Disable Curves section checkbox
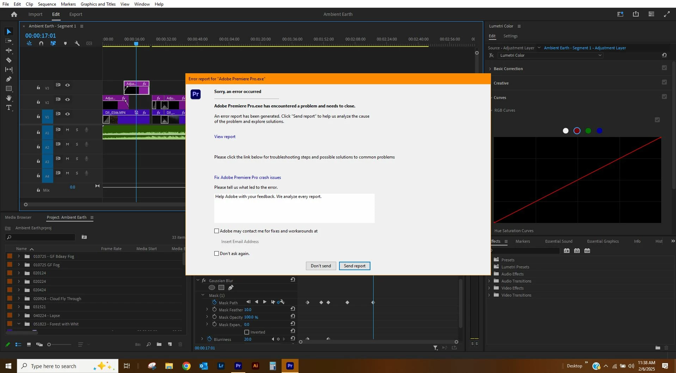The height and width of the screenshot is (373, 676). [x=664, y=97]
